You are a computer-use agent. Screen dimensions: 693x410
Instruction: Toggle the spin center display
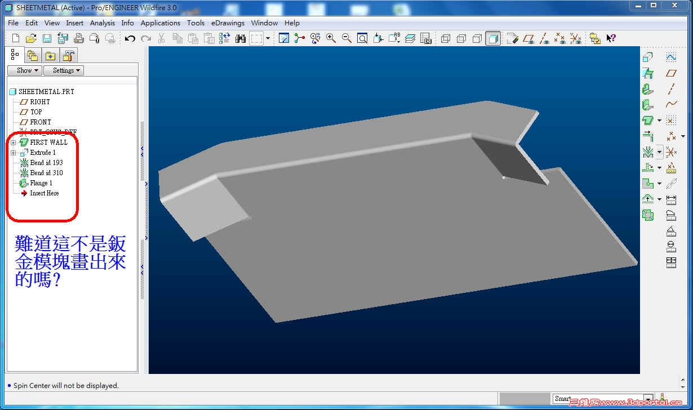(x=299, y=38)
